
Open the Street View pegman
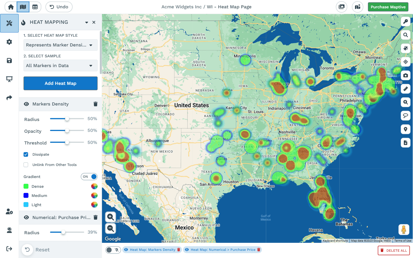coord(404,230)
